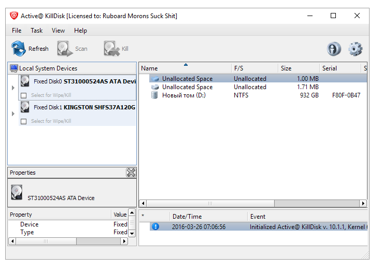Image resolution: width=382 pixels, height=270 pixels.
Task: Click the Scan disk toolbar icon
Action: [x=65, y=49]
